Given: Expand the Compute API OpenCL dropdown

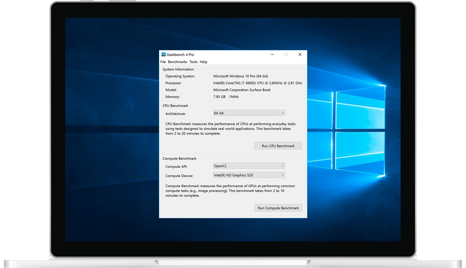Looking at the screenshot, I should coord(249,166).
